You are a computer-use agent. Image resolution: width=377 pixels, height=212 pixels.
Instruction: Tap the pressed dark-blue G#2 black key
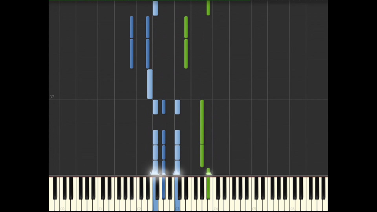point(163,188)
